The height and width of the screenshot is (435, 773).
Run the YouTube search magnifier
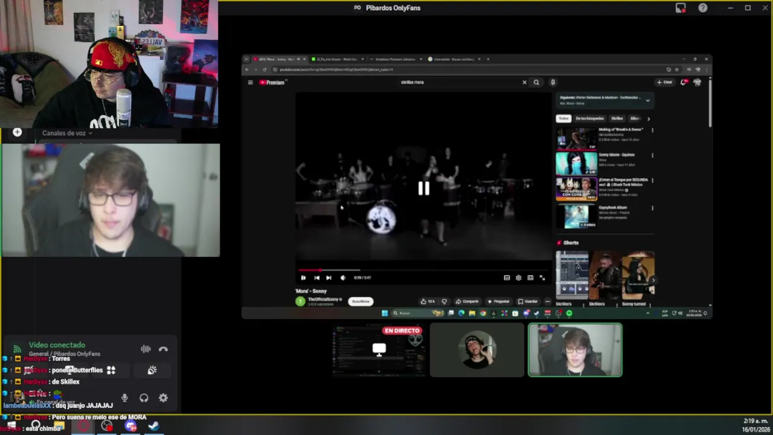[x=536, y=82]
